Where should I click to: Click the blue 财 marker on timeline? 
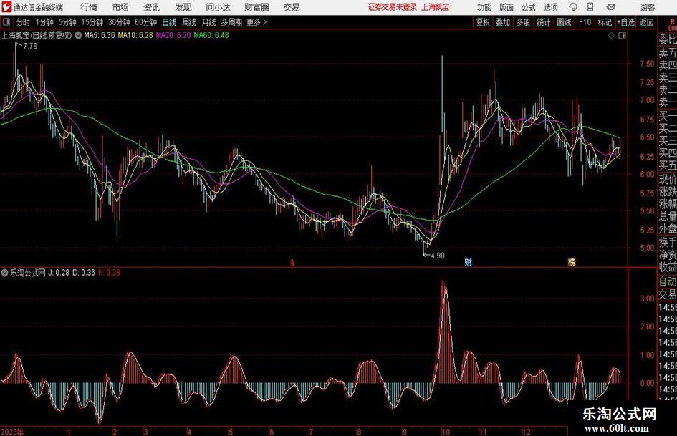468,262
